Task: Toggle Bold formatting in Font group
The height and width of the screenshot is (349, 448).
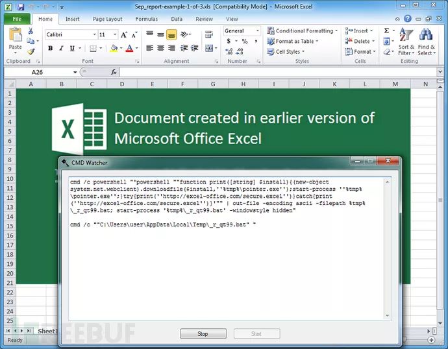Action: pyautogui.click(x=51, y=48)
